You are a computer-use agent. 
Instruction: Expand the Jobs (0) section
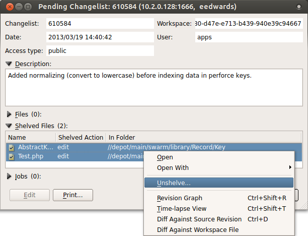tap(9, 176)
